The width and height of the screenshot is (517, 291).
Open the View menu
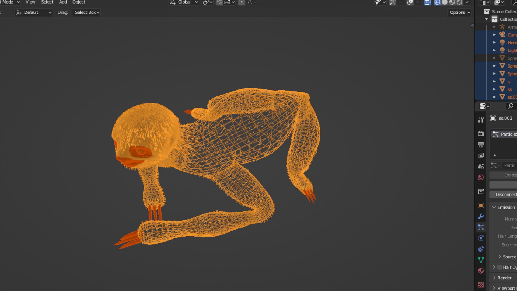click(30, 2)
